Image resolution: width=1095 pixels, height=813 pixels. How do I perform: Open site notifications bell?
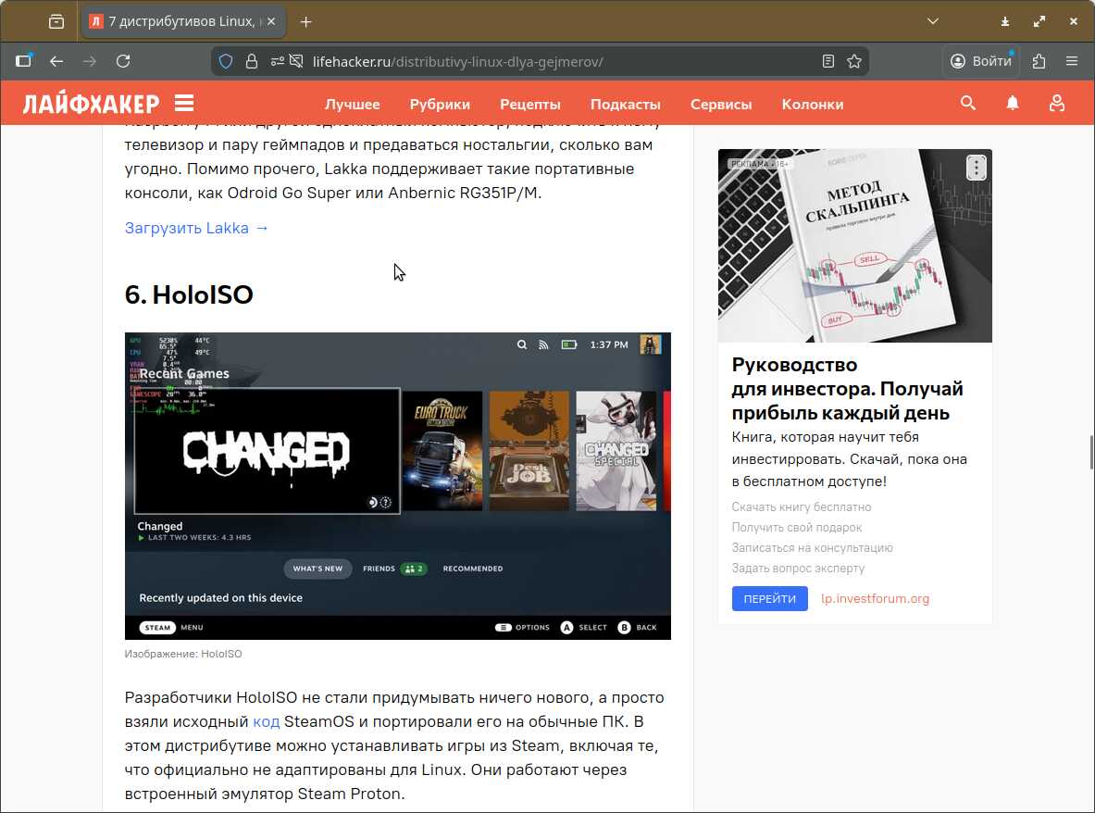coord(1013,104)
